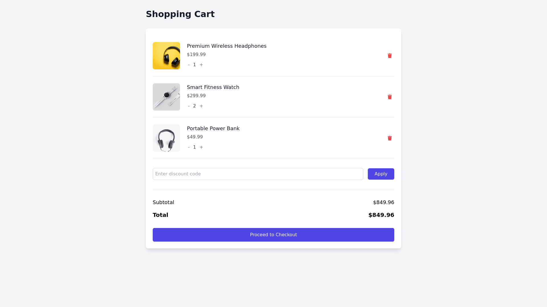Apply the discount code

(381, 174)
